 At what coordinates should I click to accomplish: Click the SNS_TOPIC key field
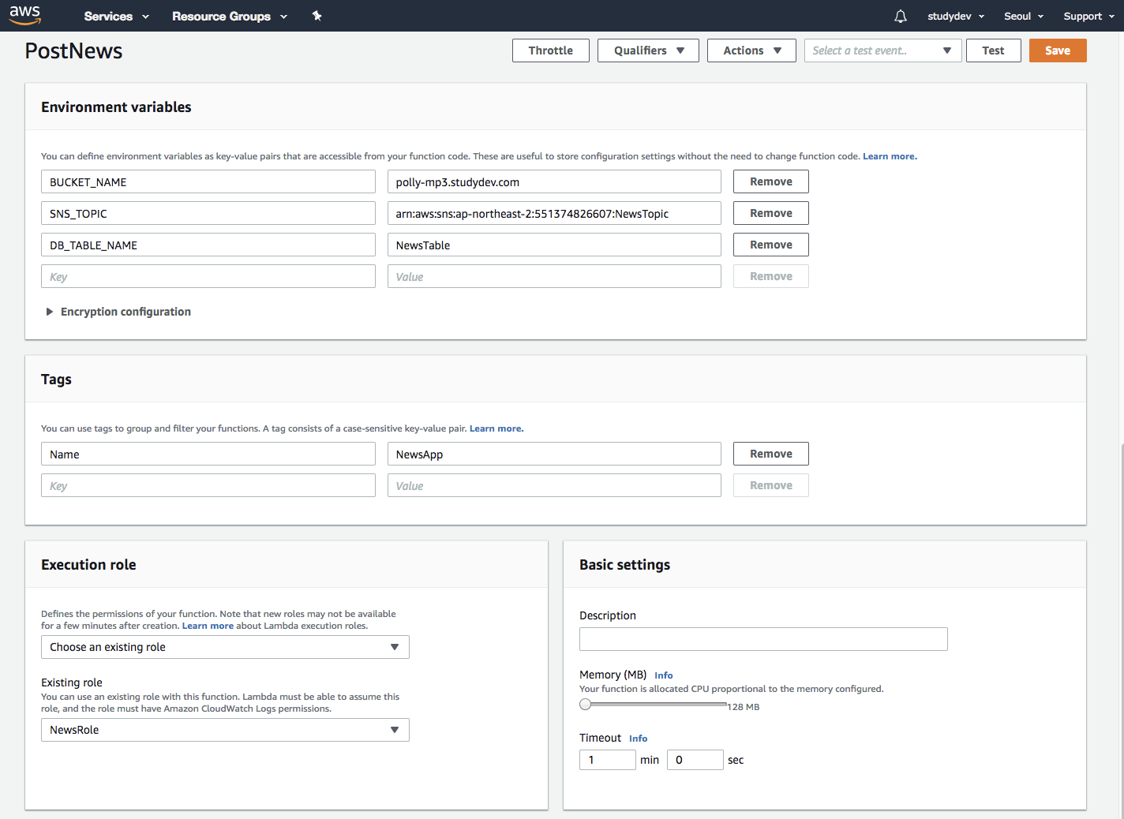click(x=208, y=213)
